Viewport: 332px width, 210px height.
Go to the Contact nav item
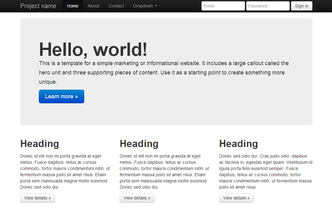click(x=116, y=6)
